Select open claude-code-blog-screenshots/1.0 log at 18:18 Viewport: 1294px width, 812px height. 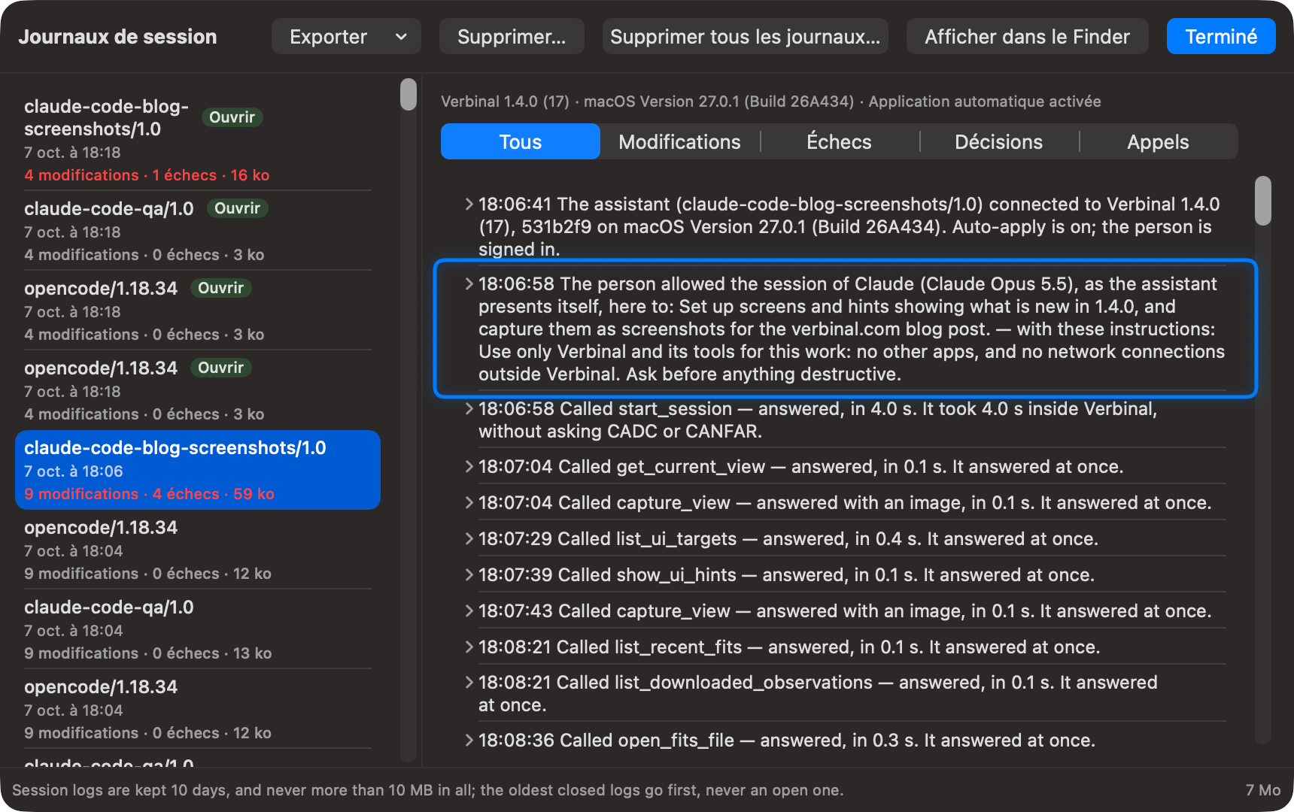point(197,140)
